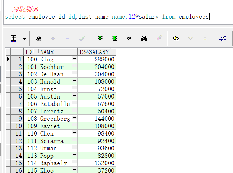Select the name cell 'Kochhar'

(58, 67)
